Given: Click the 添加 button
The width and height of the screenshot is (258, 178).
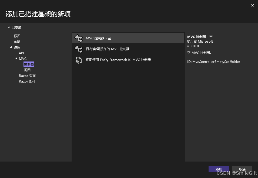Looking at the screenshot, I should pyautogui.click(x=219, y=169).
